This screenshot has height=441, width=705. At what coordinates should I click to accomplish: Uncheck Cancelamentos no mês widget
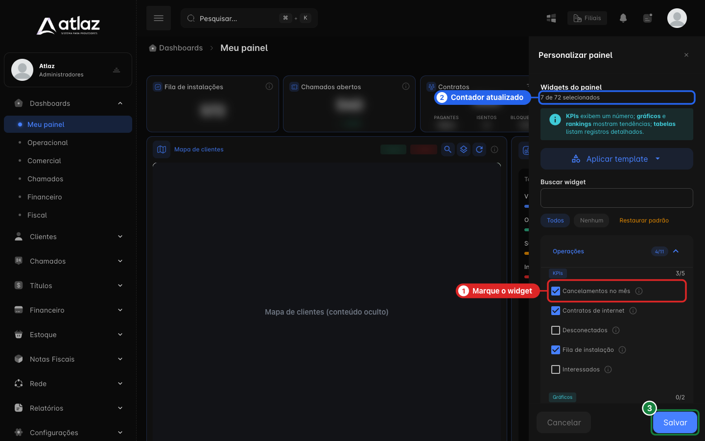[x=556, y=291]
